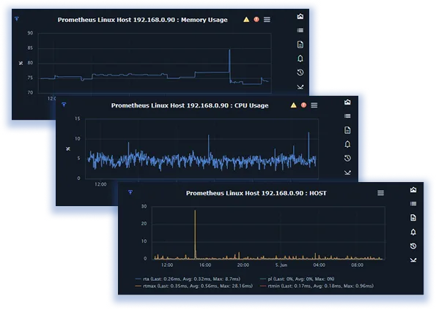Viewport: 436px width, 310px height.
Task: Click the Memory Usage panel title
Action: click(143, 20)
